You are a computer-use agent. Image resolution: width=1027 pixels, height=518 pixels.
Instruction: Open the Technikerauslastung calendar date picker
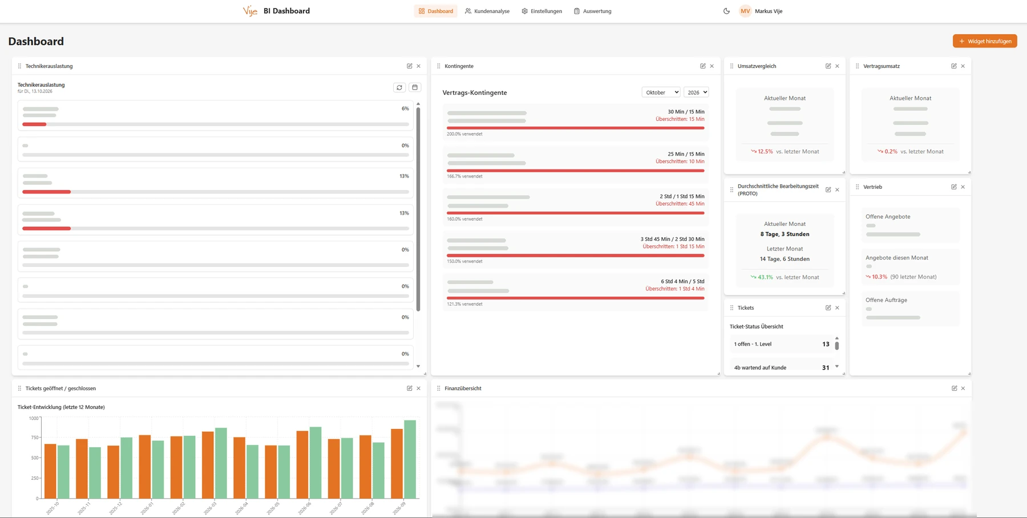(415, 87)
